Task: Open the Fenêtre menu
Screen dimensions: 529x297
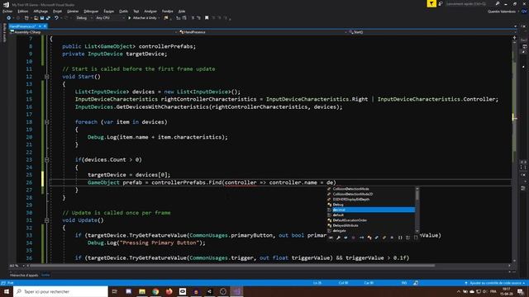Action: [x=167, y=11]
